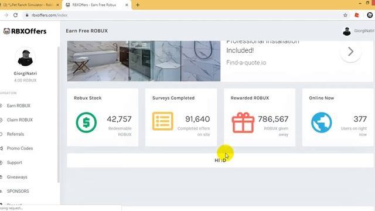375x211 pixels.
Task: Close the RBXOffers browser tab
Action: coord(127,5)
